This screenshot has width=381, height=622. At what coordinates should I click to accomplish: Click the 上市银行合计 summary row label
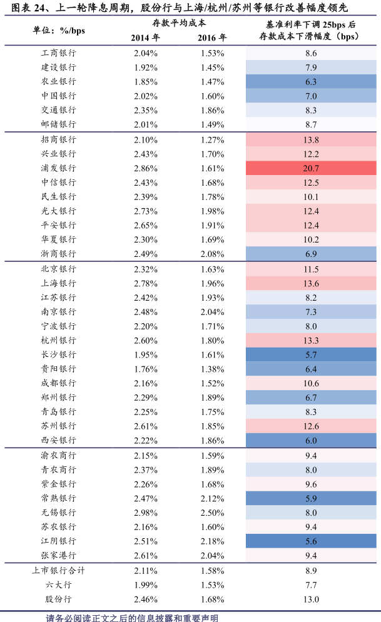point(58,571)
